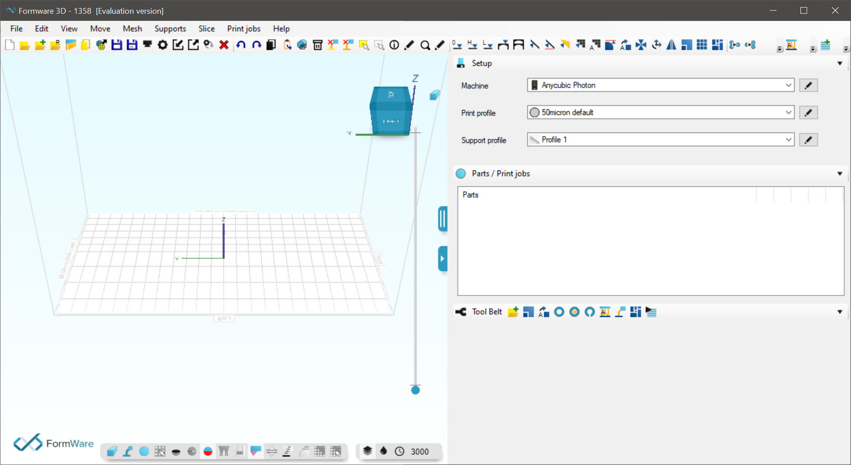Screen dimensions: 851x465
Task: Collapse the Setup section arrow
Action: click(840, 63)
